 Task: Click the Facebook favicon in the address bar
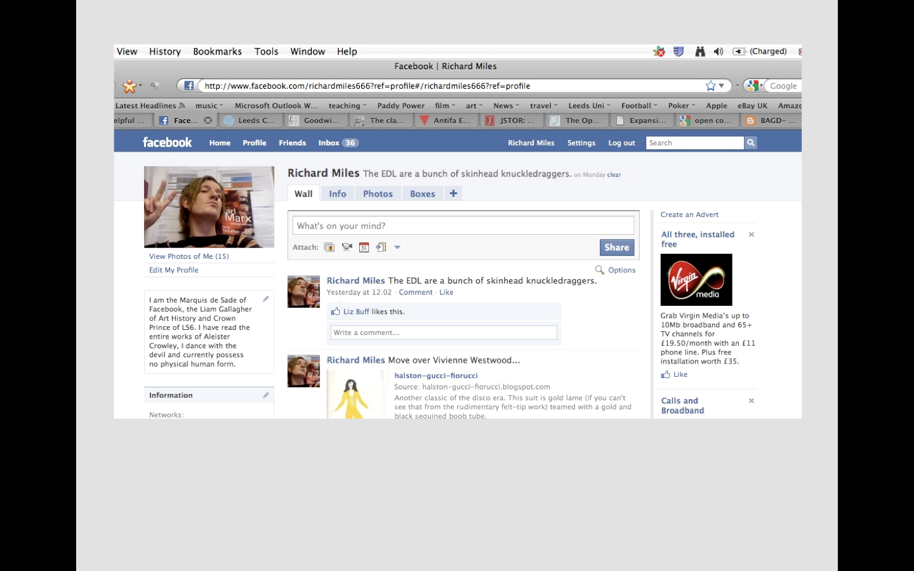click(189, 86)
